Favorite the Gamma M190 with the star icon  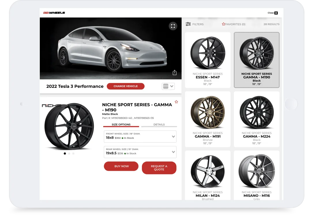coord(176,102)
